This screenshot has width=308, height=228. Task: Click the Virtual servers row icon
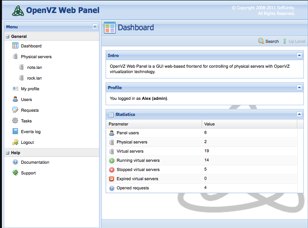[112, 151]
